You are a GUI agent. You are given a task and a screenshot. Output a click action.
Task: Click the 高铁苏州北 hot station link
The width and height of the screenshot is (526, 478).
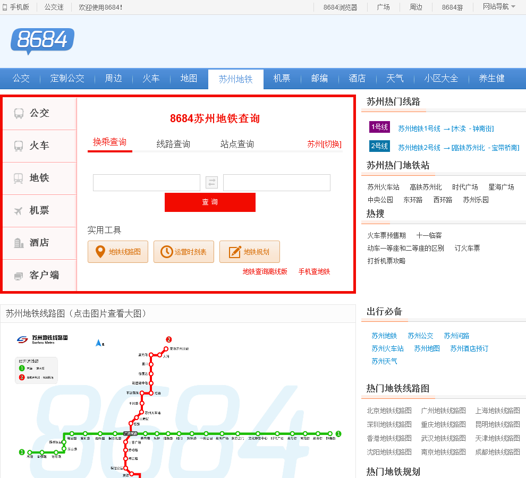point(426,187)
